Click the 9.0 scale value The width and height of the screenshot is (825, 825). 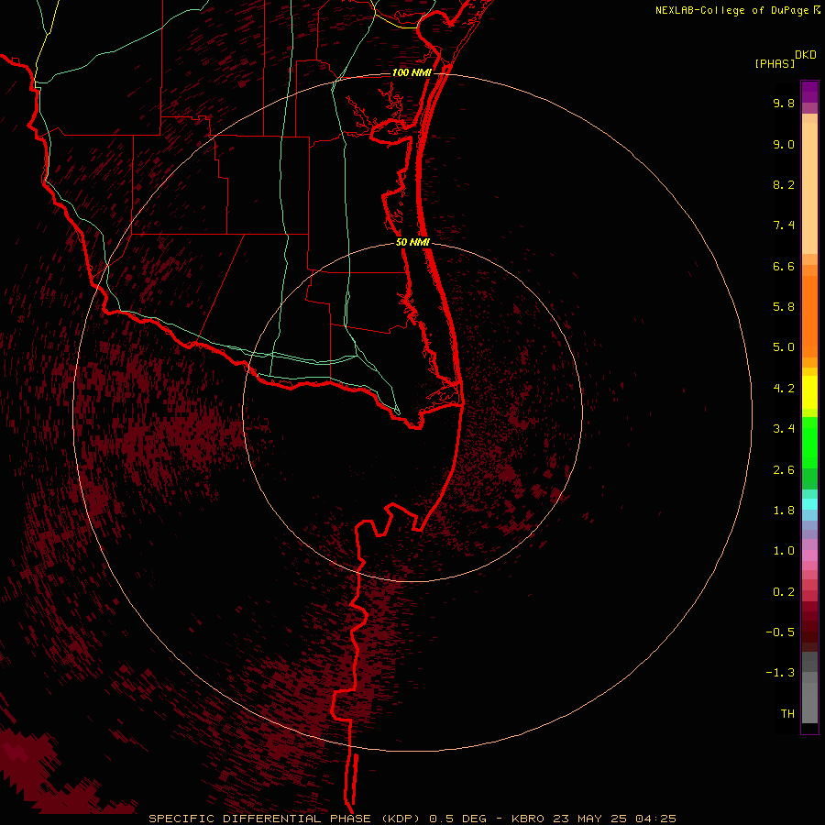784,145
